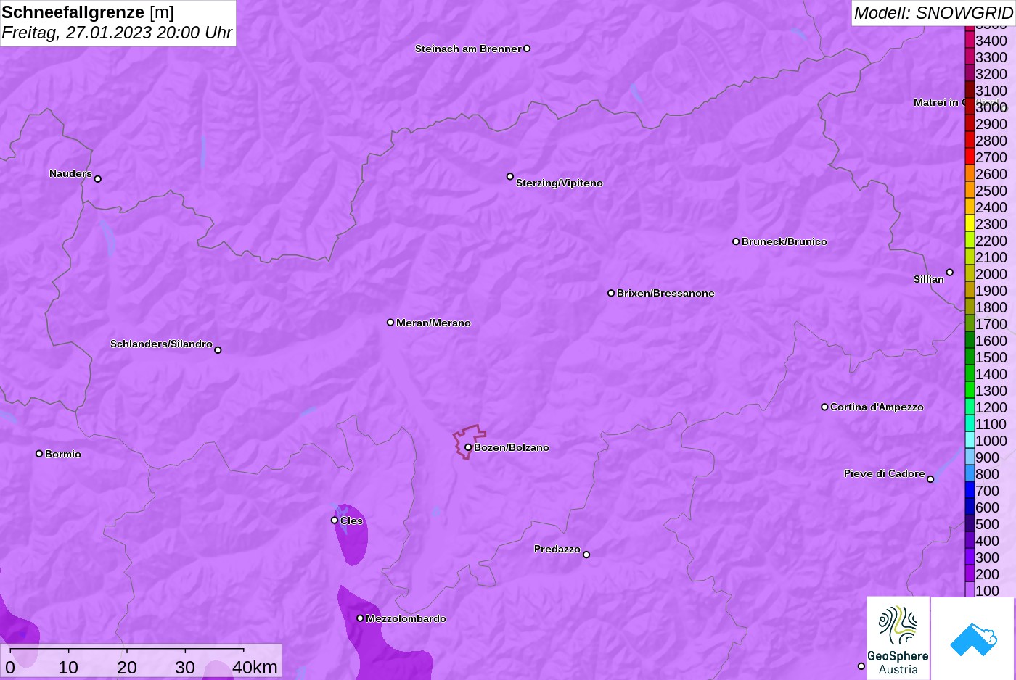Click the blue 700 legend swatch

(x=970, y=490)
